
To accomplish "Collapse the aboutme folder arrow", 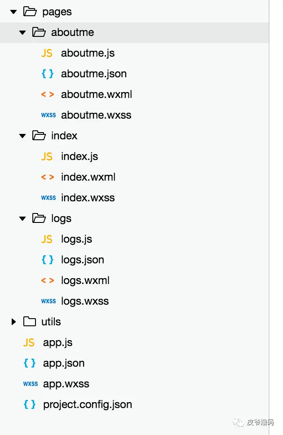I will [x=22, y=32].
